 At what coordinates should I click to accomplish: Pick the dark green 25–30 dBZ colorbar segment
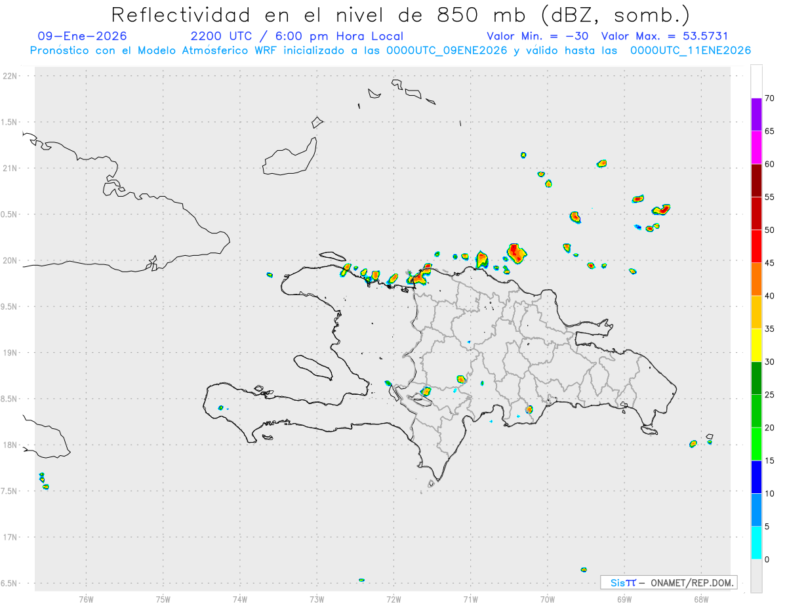(756, 378)
